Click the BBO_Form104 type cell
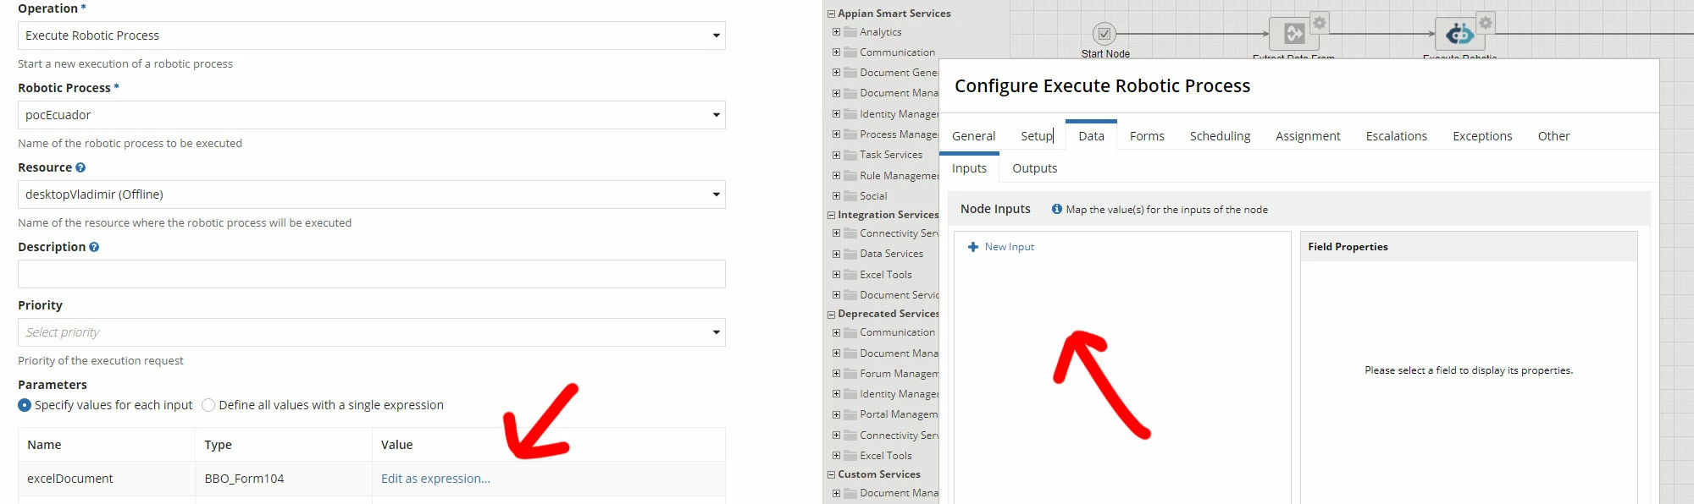1694x504 pixels. pyautogui.click(x=284, y=479)
